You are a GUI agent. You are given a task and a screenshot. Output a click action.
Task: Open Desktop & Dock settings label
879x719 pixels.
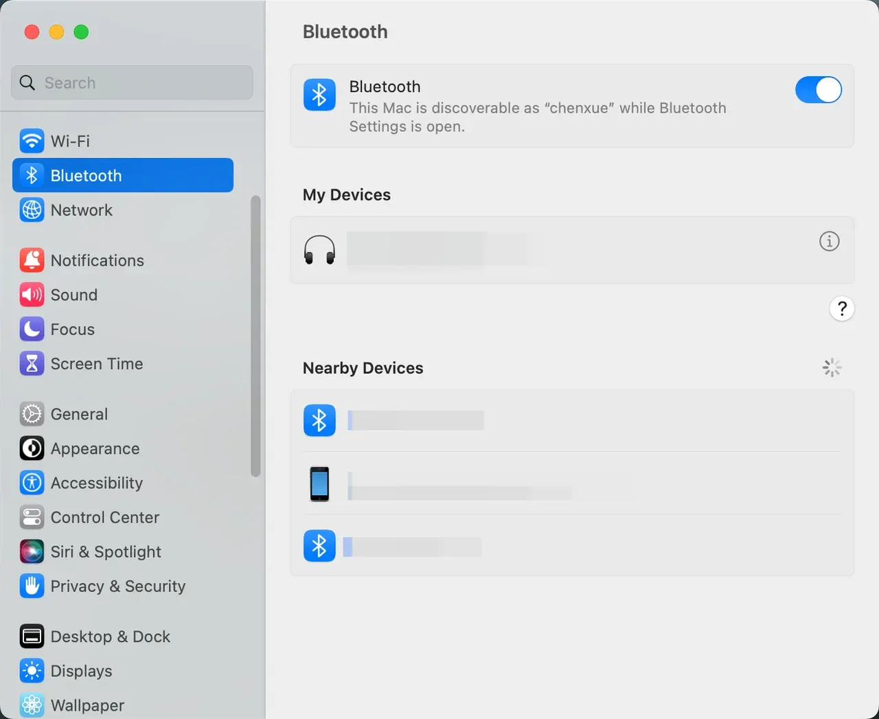pyautogui.click(x=111, y=637)
